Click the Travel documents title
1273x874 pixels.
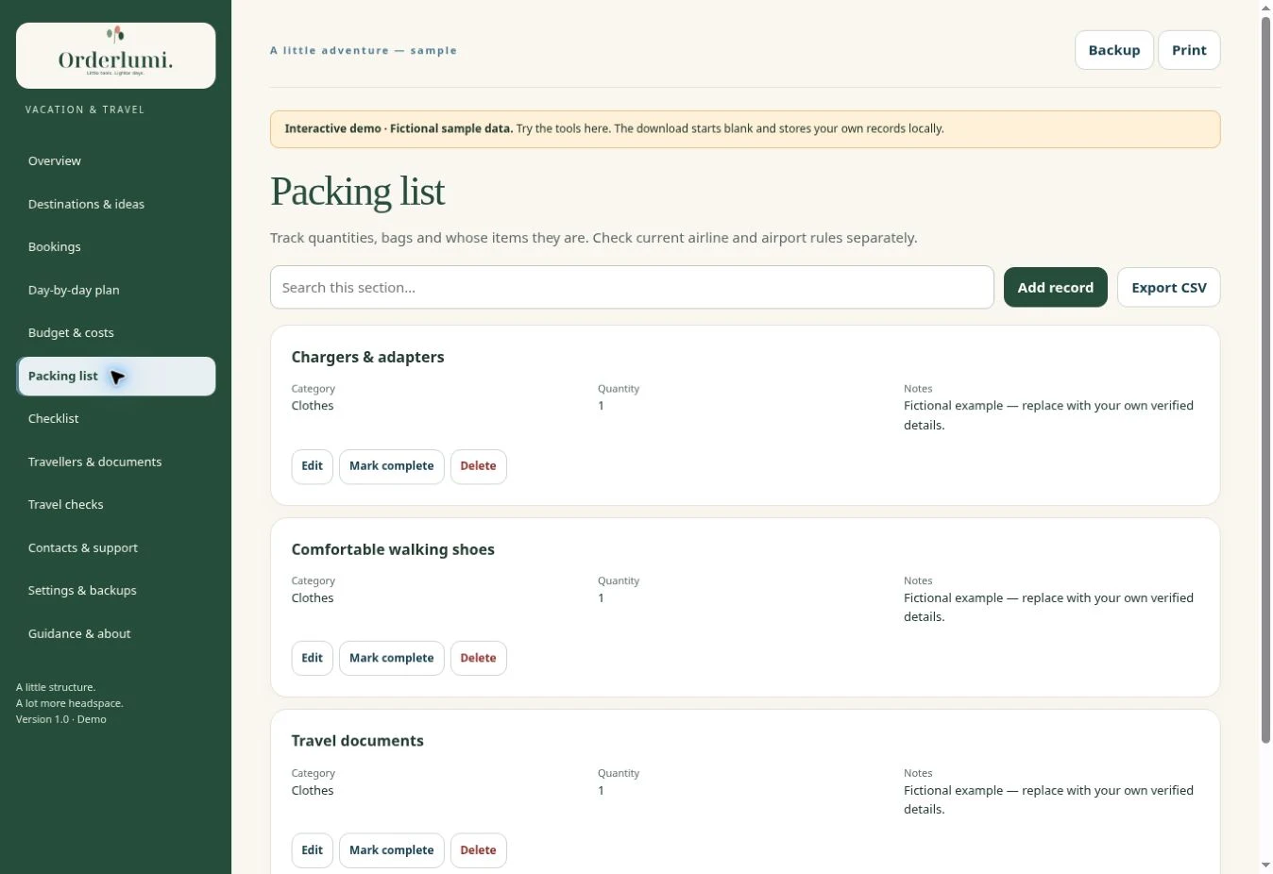[x=357, y=741]
